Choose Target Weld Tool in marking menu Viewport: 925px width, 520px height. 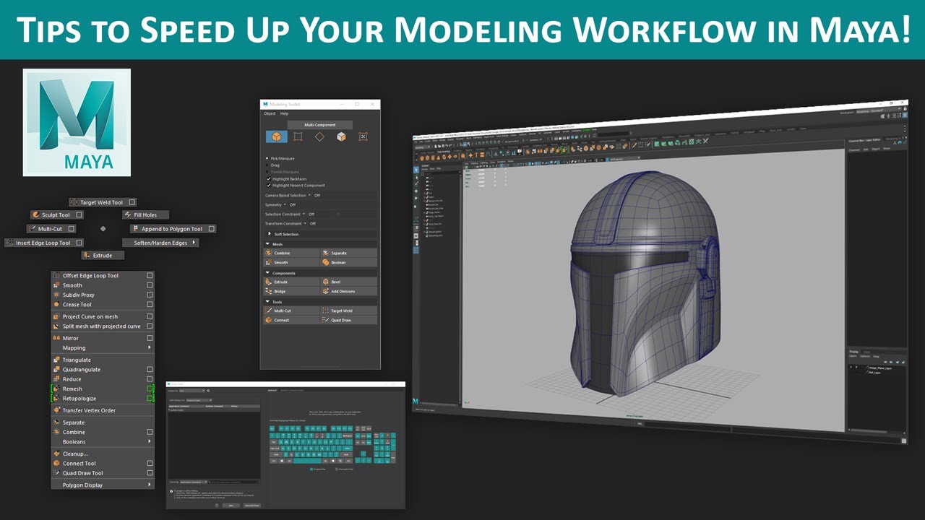[103, 203]
